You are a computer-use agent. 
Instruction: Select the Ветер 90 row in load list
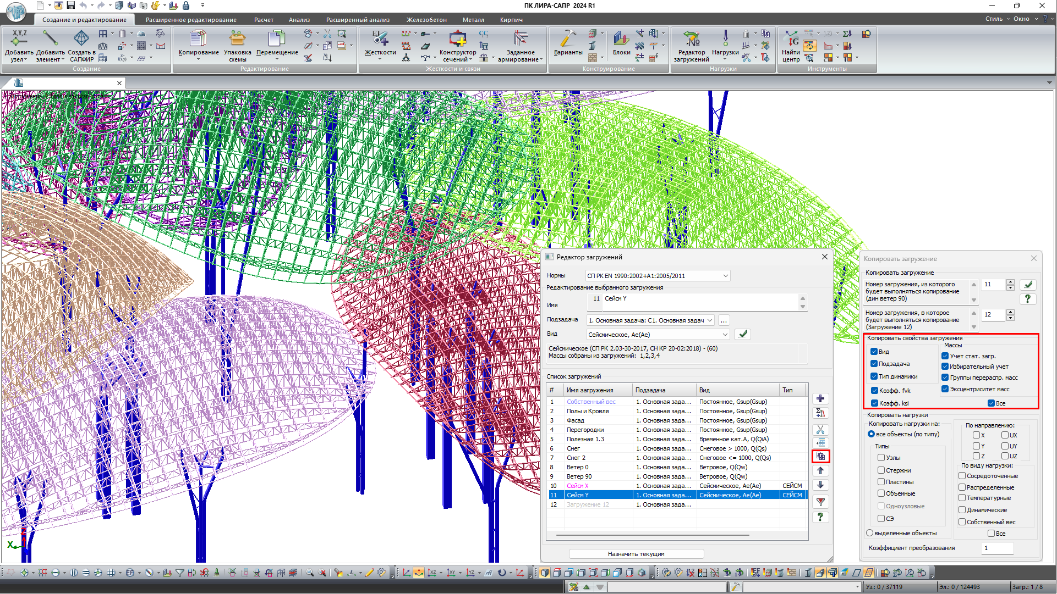click(x=579, y=476)
